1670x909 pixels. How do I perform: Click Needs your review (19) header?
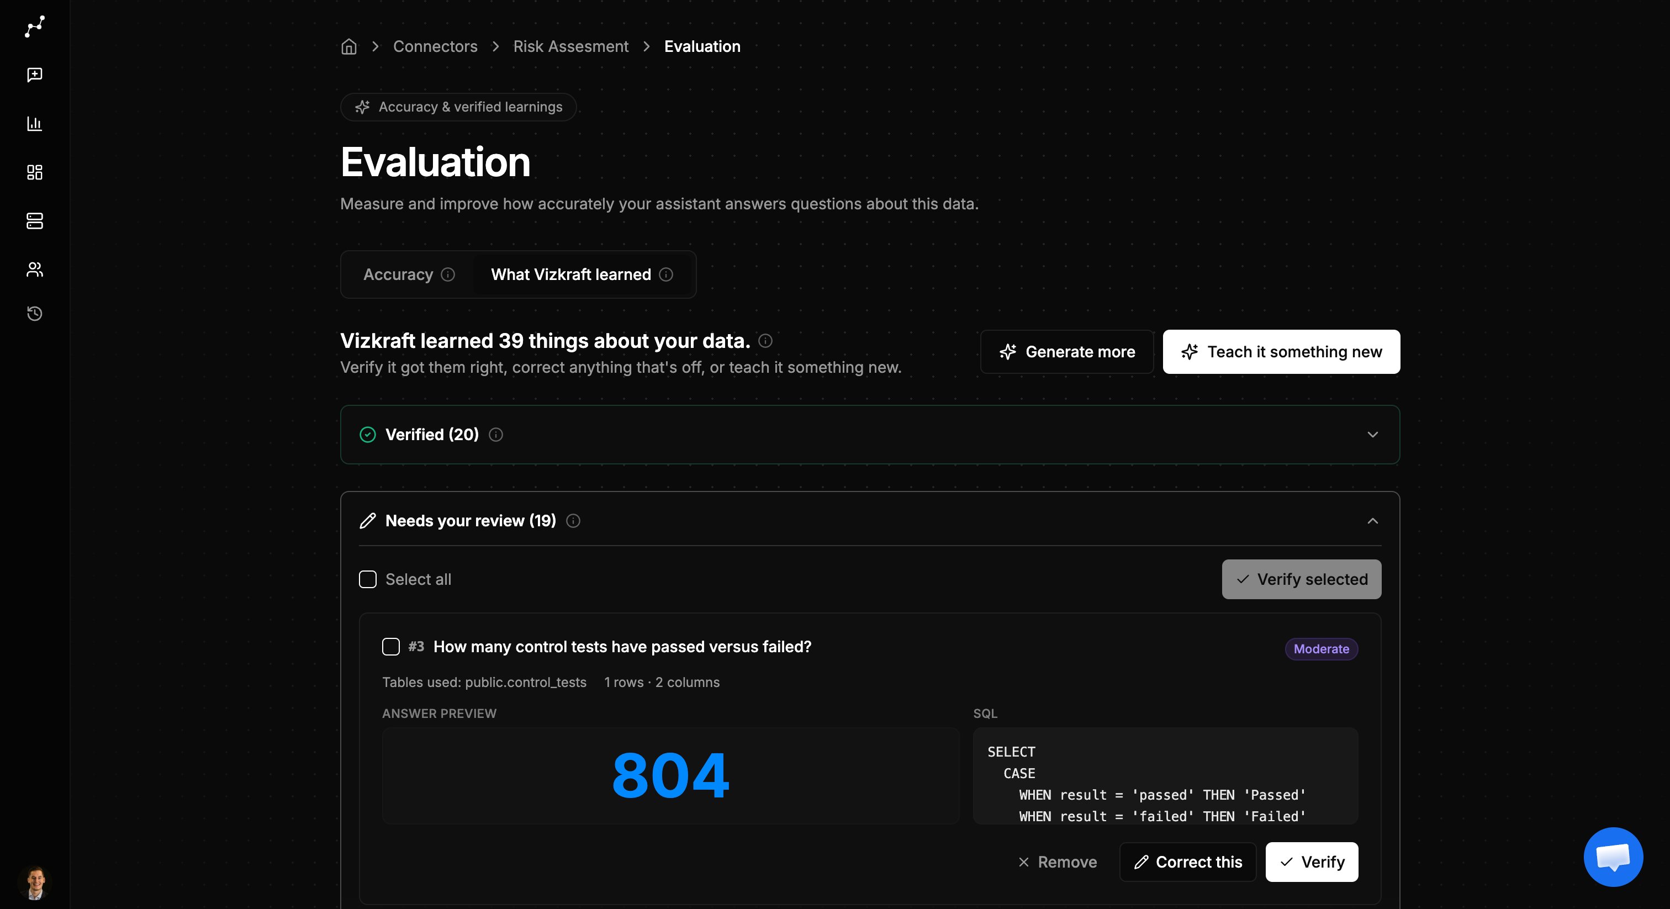pos(471,521)
